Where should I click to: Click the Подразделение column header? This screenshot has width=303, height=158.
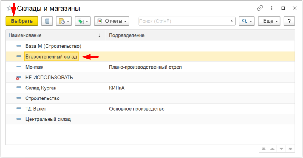[x=200, y=35]
